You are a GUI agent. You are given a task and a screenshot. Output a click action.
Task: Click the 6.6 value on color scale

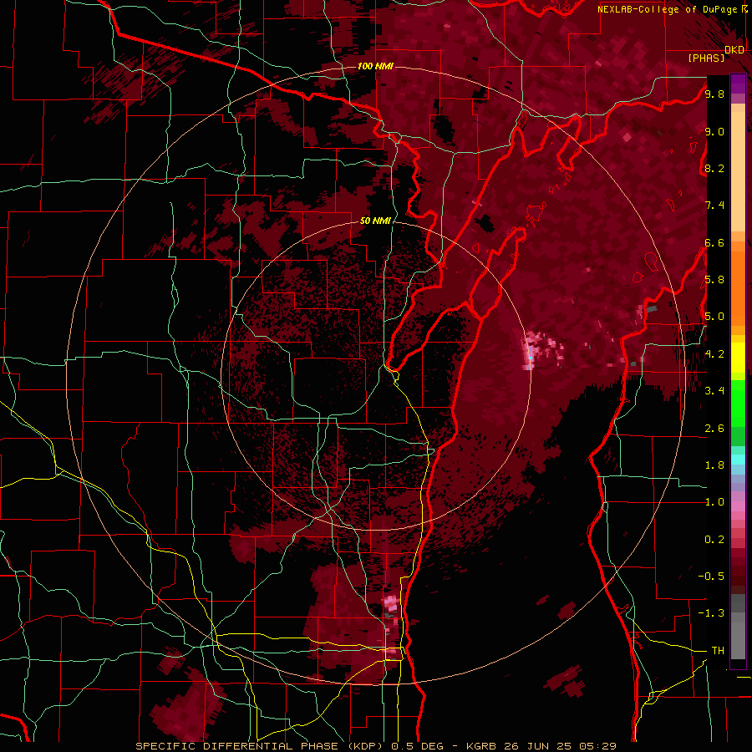pos(714,242)
